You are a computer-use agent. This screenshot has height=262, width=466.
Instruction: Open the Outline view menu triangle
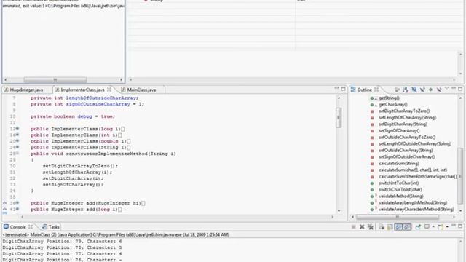click(446, 89)
